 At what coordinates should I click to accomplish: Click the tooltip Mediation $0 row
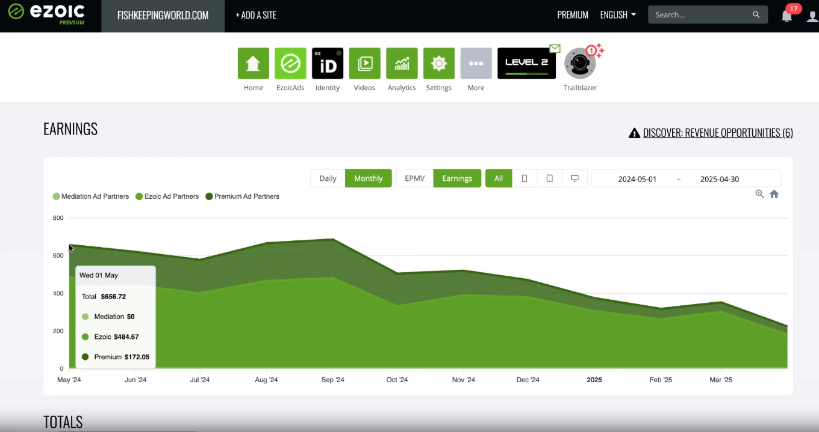click(108, 317)
